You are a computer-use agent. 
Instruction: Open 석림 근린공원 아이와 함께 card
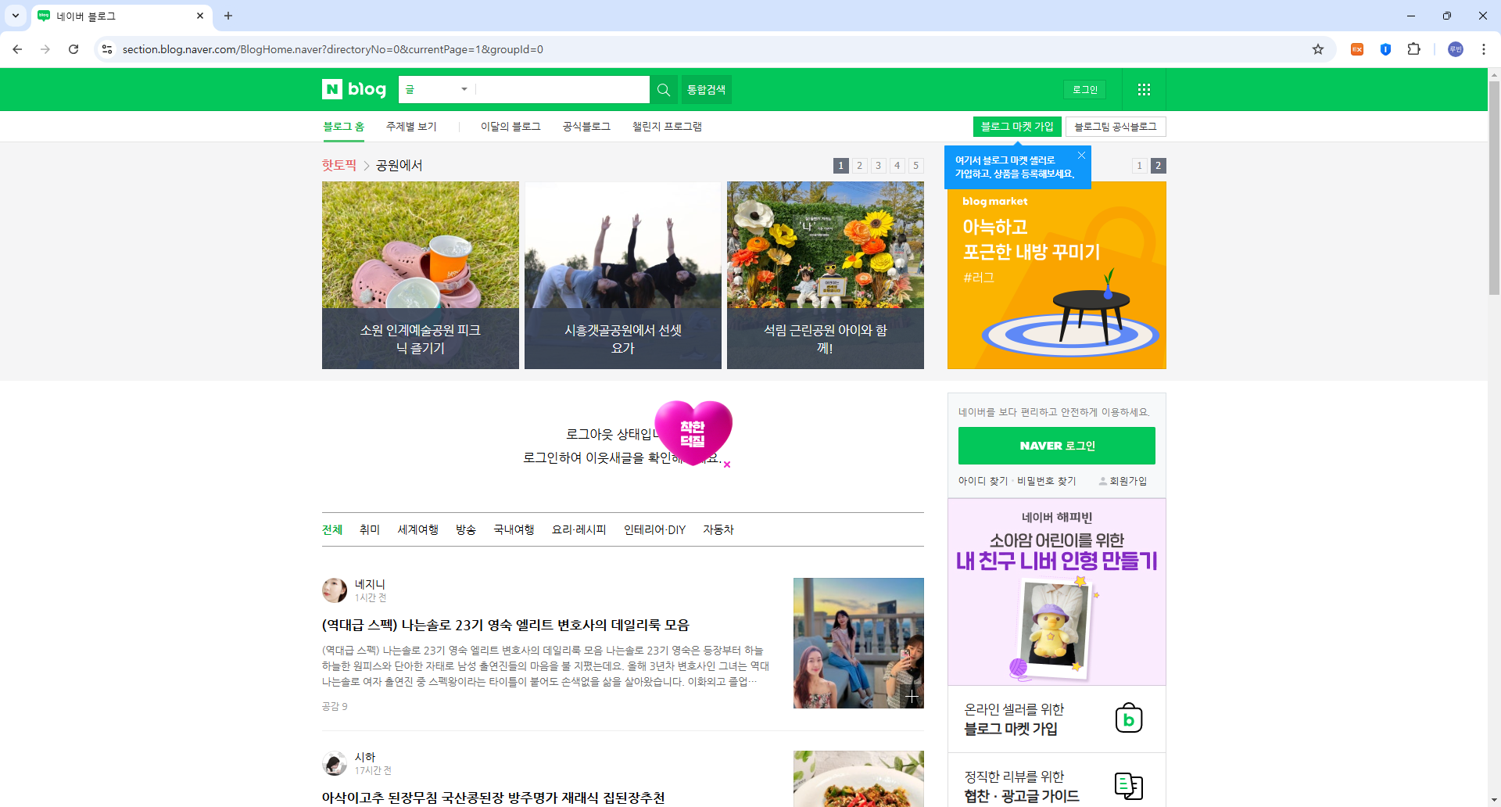(x=826, y=275)
